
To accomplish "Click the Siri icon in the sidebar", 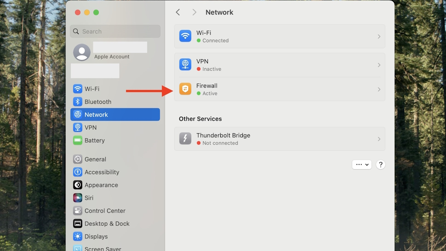I will pos(77,198).
